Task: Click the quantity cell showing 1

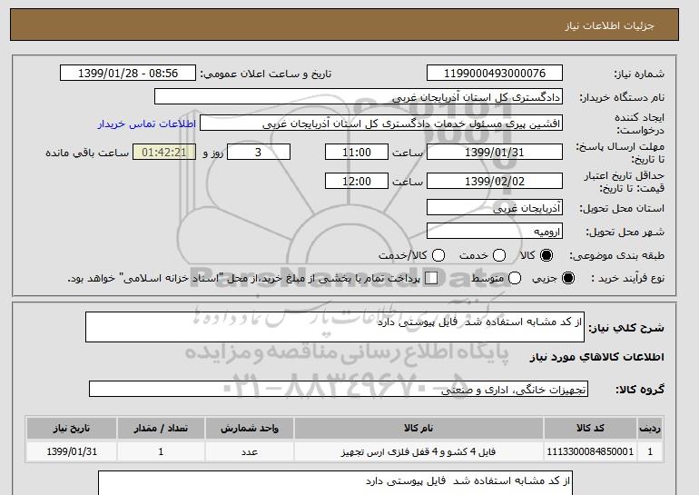Action: 161,451
